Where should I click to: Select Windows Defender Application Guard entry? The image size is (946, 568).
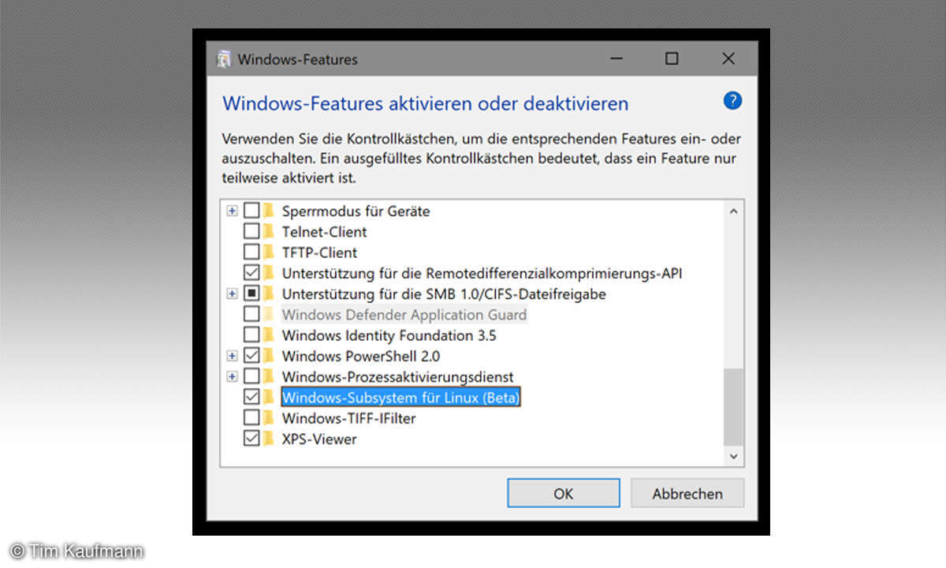click(404, 314)
